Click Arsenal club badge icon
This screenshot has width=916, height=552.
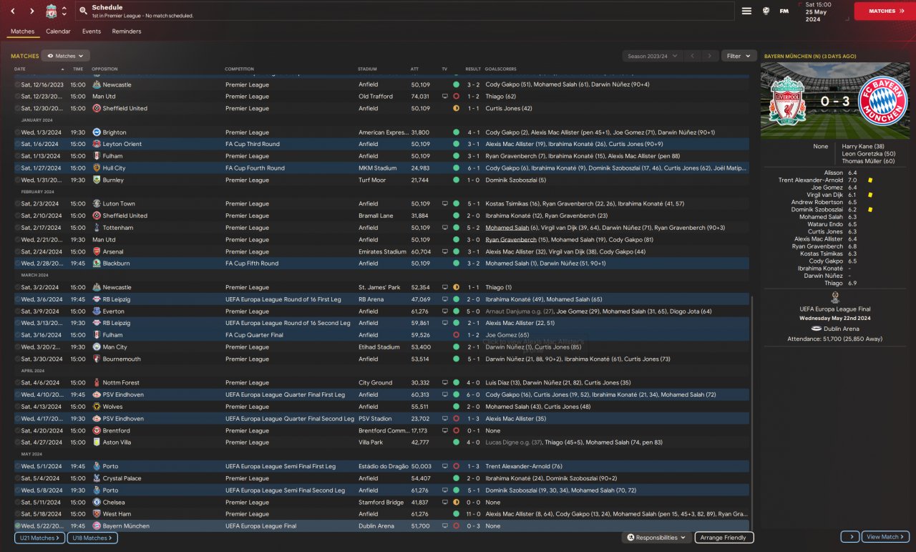point(97,251)
